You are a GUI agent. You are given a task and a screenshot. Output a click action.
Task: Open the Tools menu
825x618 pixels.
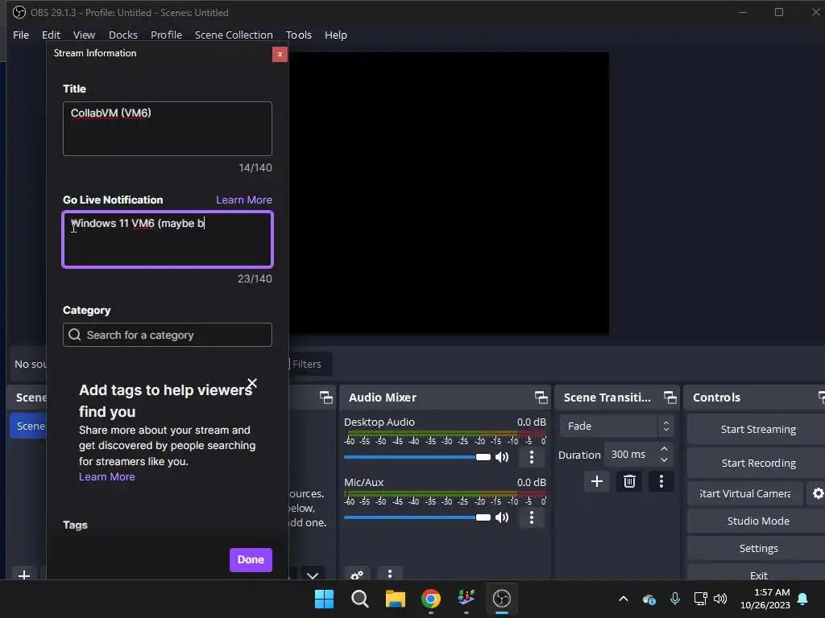[299, 35]
